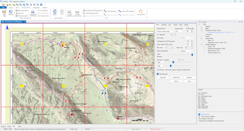
Task: Open Tracks statistics
Action: (x=70, y=13)
